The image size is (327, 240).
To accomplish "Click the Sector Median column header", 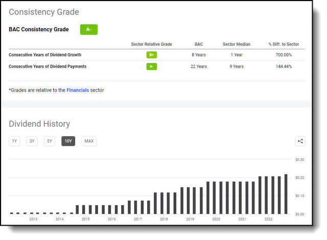I will tap(237, 44).
